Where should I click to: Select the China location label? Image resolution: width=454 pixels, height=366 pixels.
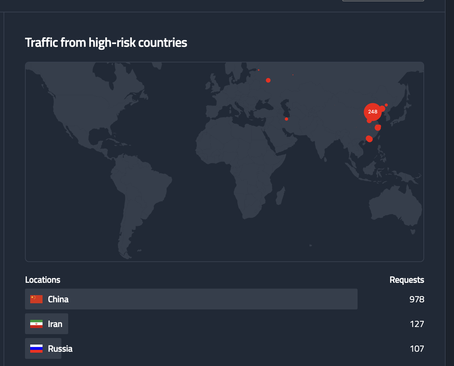click(58, 299)
